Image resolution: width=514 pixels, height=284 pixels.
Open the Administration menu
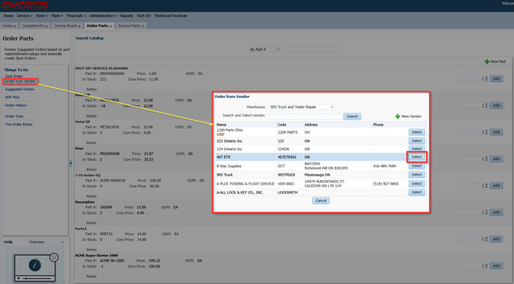(103, 16)
